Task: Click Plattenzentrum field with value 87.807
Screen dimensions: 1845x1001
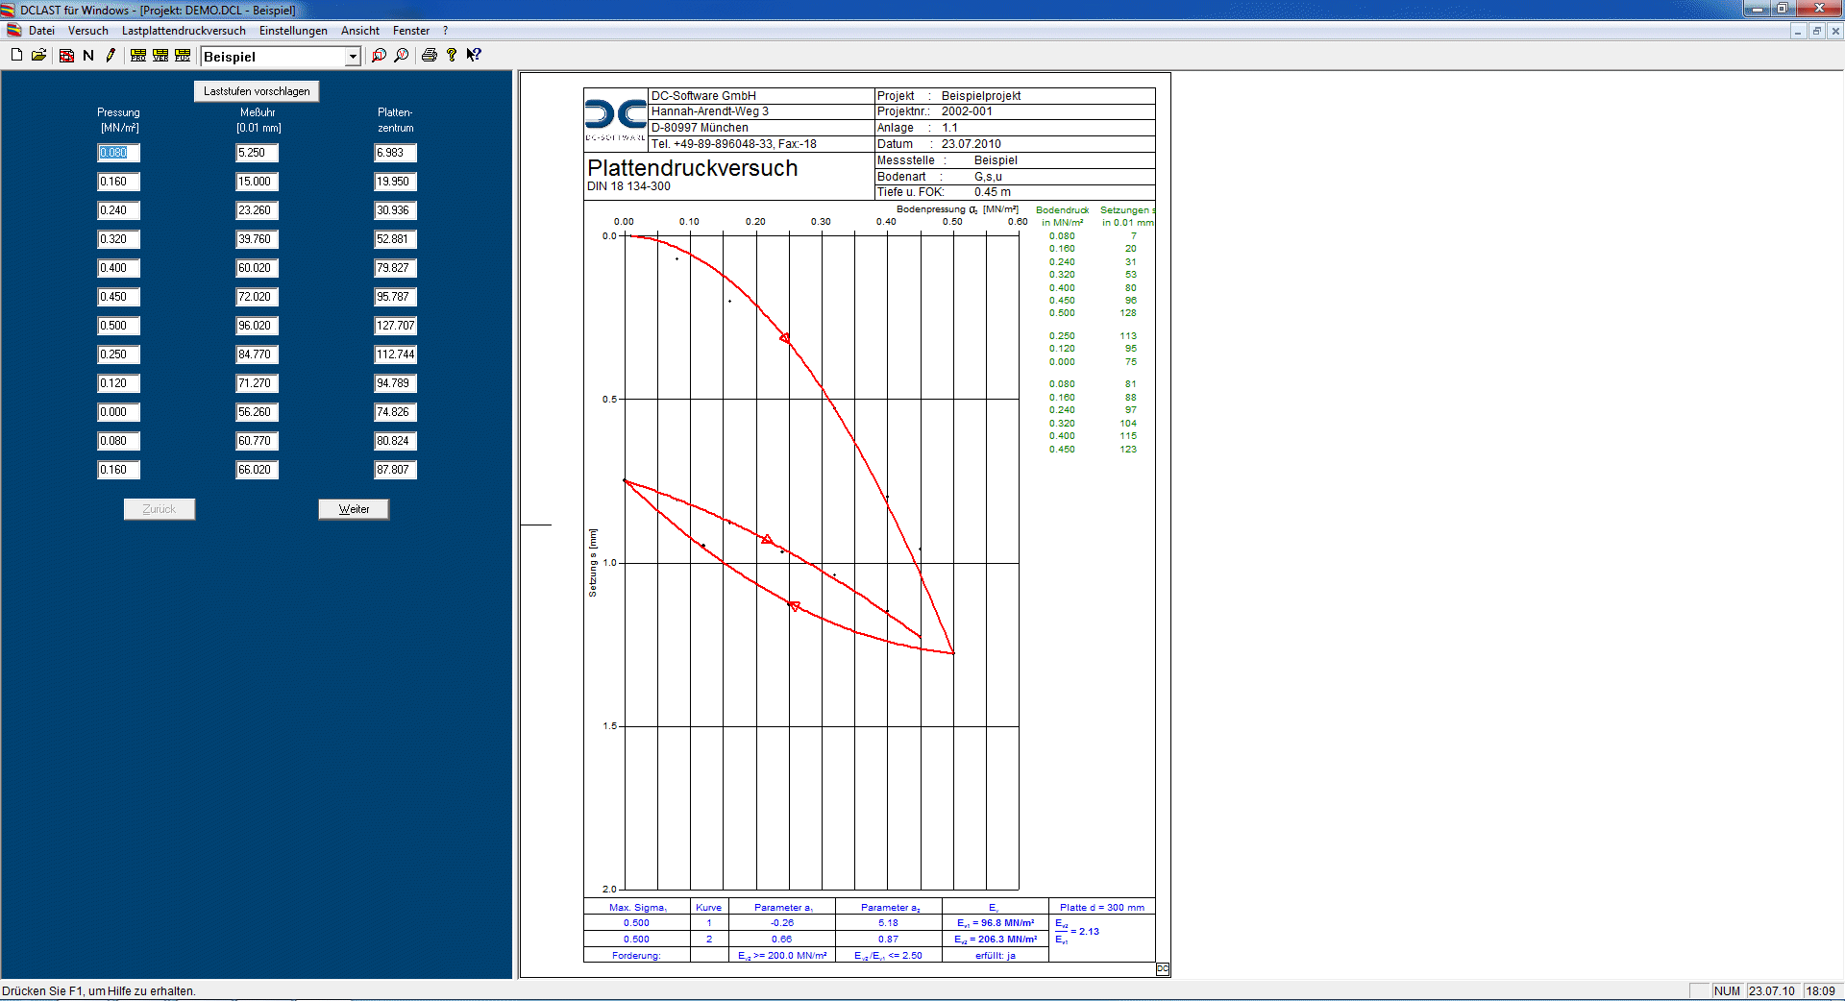Action: [x=396, y=470]
